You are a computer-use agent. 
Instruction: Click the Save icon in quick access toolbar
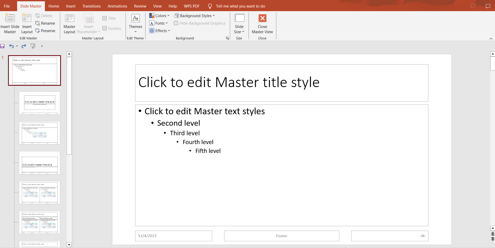(3, 46)
